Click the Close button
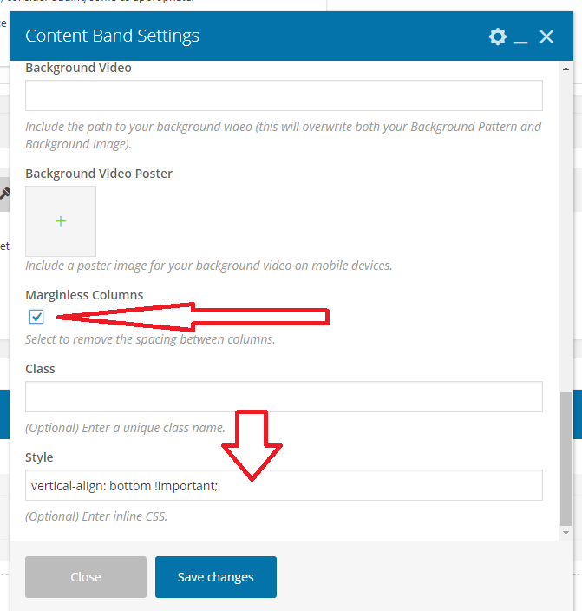This screenshot has height=611, width=582. [86, 577]
